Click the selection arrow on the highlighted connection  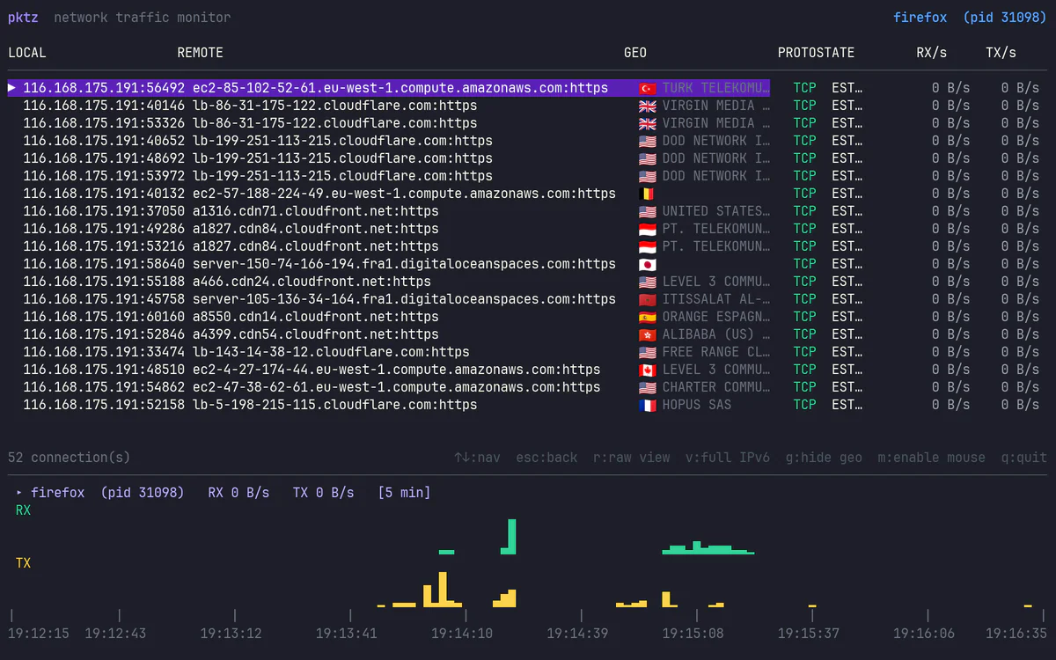(11, 87)
